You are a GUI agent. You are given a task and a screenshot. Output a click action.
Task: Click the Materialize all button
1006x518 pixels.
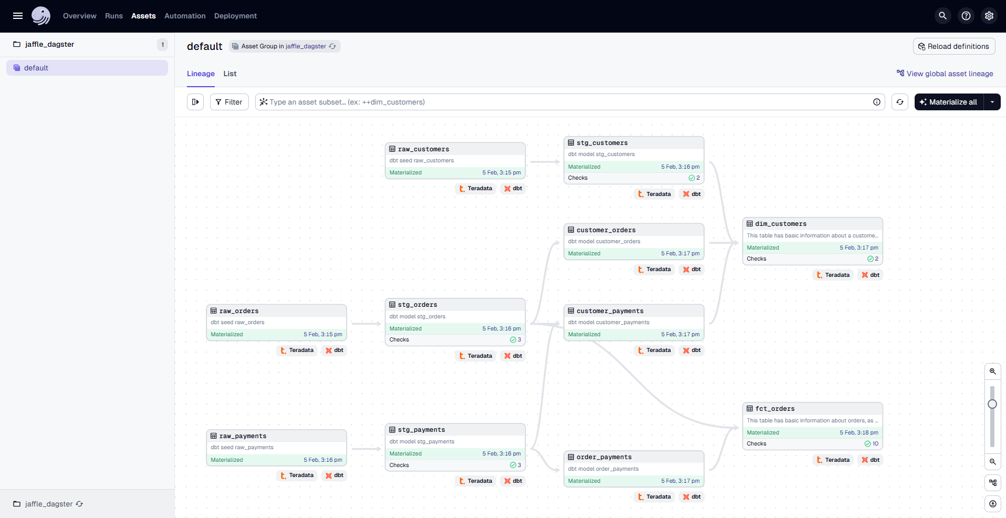[949, 102]
